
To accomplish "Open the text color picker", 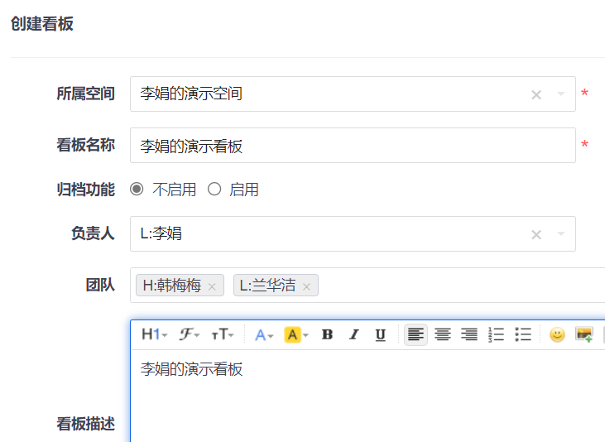I will 264,334.
